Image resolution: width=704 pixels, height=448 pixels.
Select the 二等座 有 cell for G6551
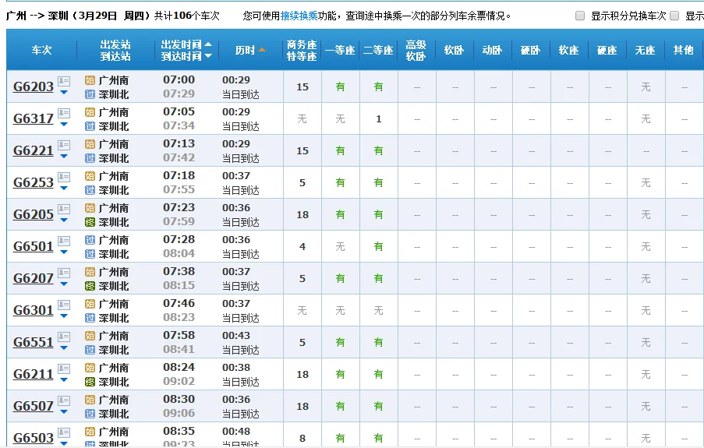tap(378, 342)
